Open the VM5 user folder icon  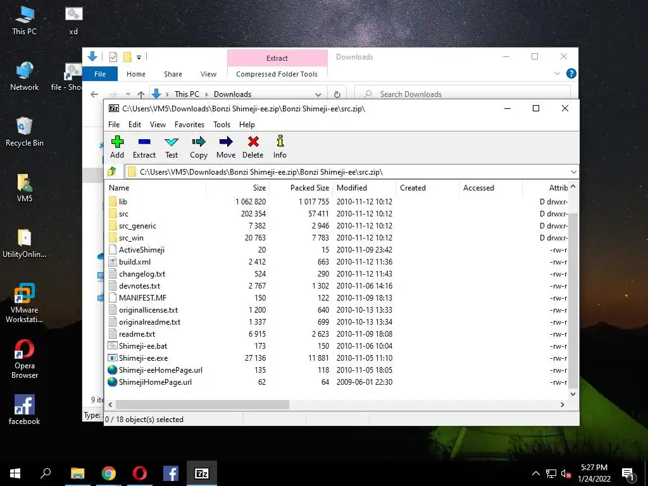[x=25, y=187]
